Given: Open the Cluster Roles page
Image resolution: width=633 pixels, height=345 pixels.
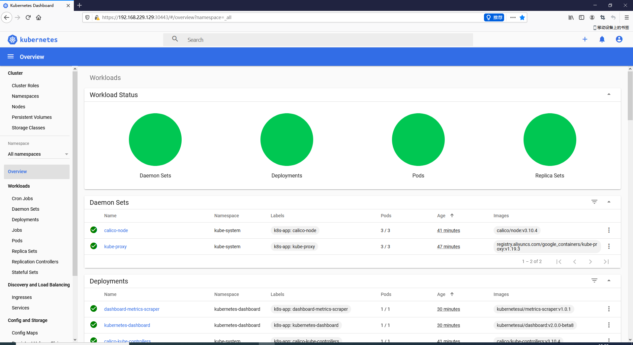Looking at the screenshot, I should (25, 86).
